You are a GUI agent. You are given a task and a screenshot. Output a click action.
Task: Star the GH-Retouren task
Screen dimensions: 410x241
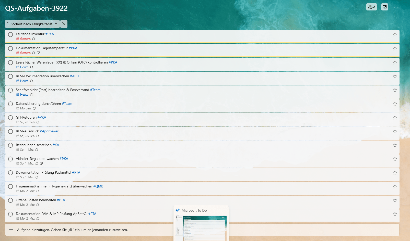point(395,118)
